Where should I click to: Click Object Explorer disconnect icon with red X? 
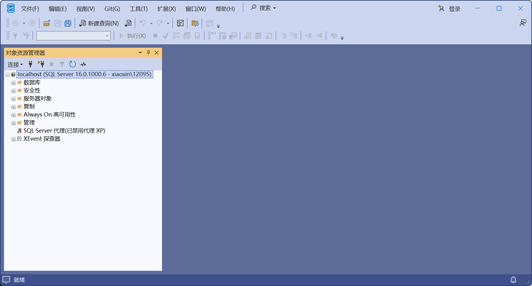[41, 64]
